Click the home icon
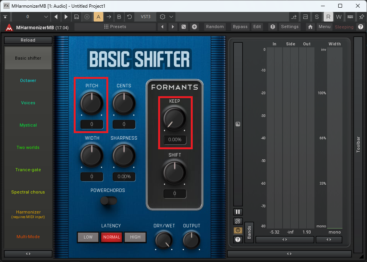The width and height of the screenshot is (367, 262). point(310,27)
